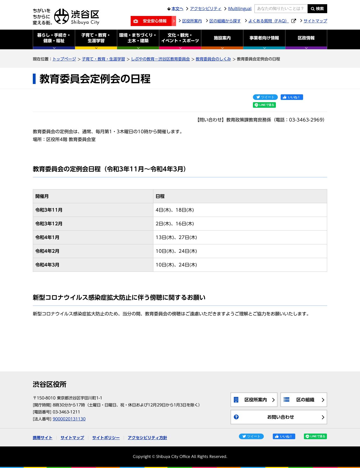Click the 開催月 column header
The width and height of the screenshot is (360, 468).
pyautogui.click(x=93, y=196)
